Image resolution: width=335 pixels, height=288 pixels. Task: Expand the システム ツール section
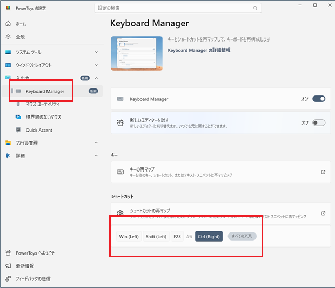point(96,52)
